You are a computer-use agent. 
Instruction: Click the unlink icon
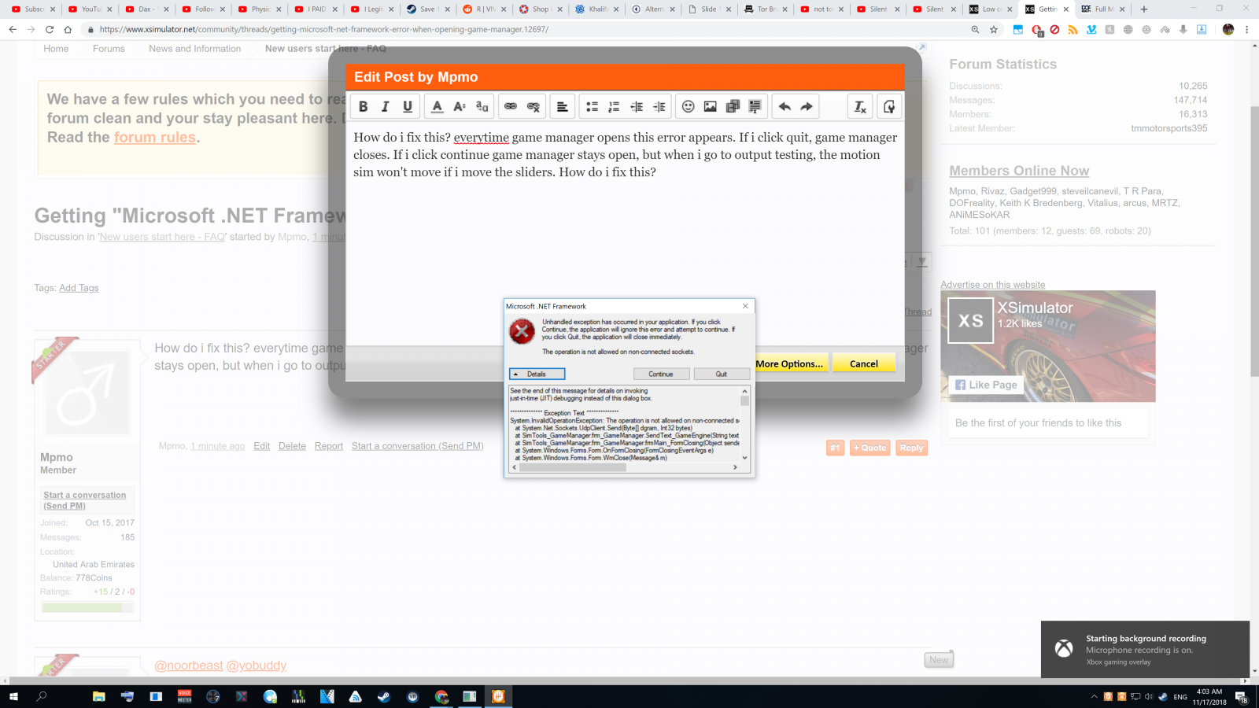(x=534, y=107)
